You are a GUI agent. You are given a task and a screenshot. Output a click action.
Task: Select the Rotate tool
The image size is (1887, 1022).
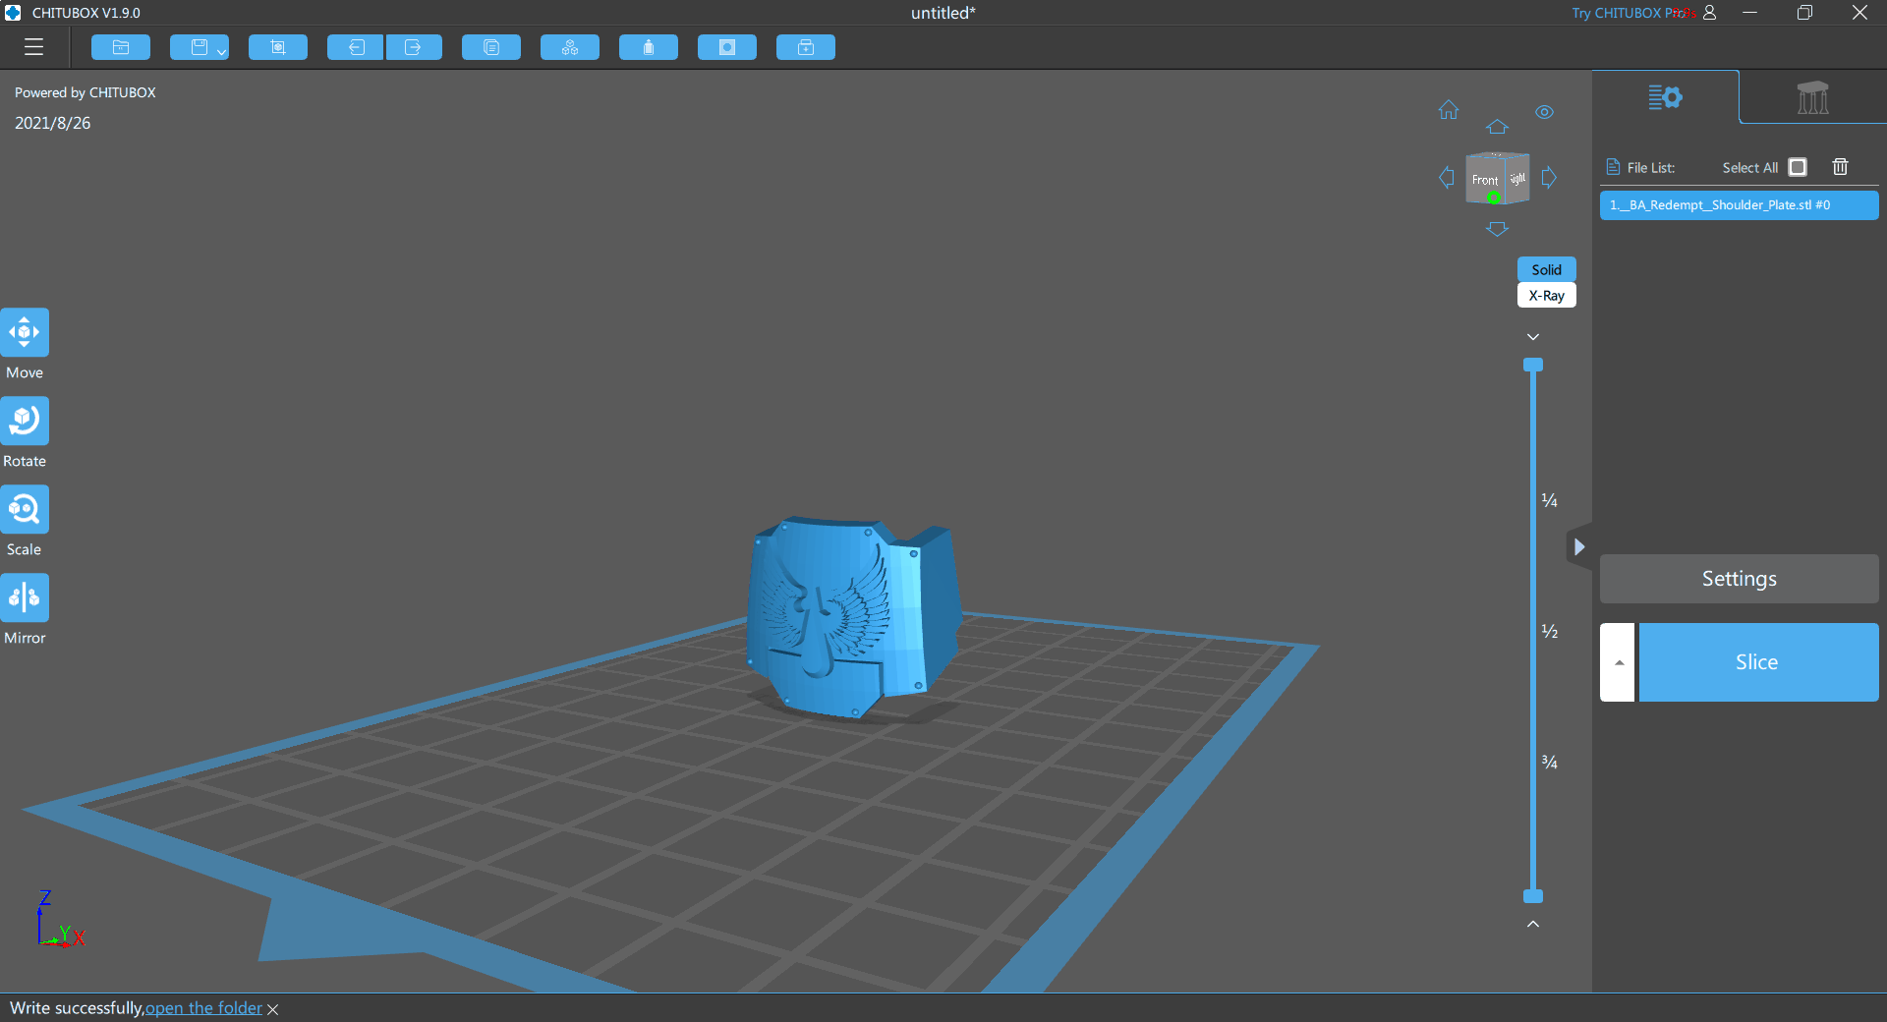pyautogui.click(x=25, y=422)
